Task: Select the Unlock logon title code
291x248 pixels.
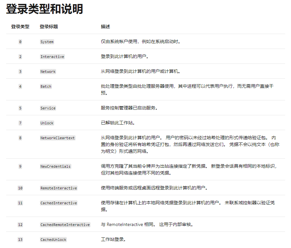Action: tap(47, 123)
